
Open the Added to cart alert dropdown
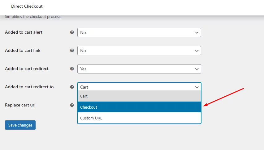(x=139, y=32)
